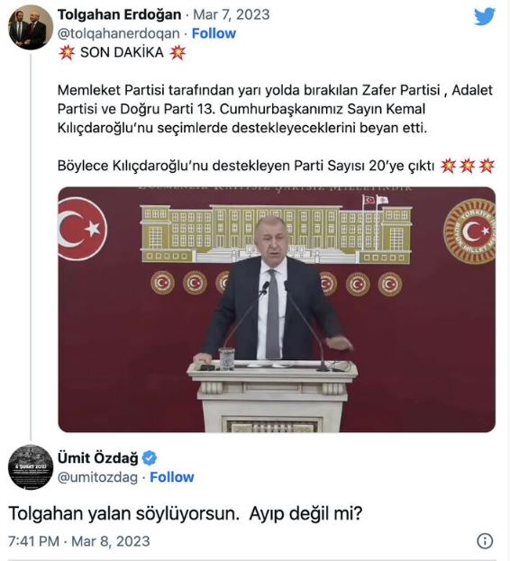Click the quoted tweet text about Zafer Partisi

[275, 109]
